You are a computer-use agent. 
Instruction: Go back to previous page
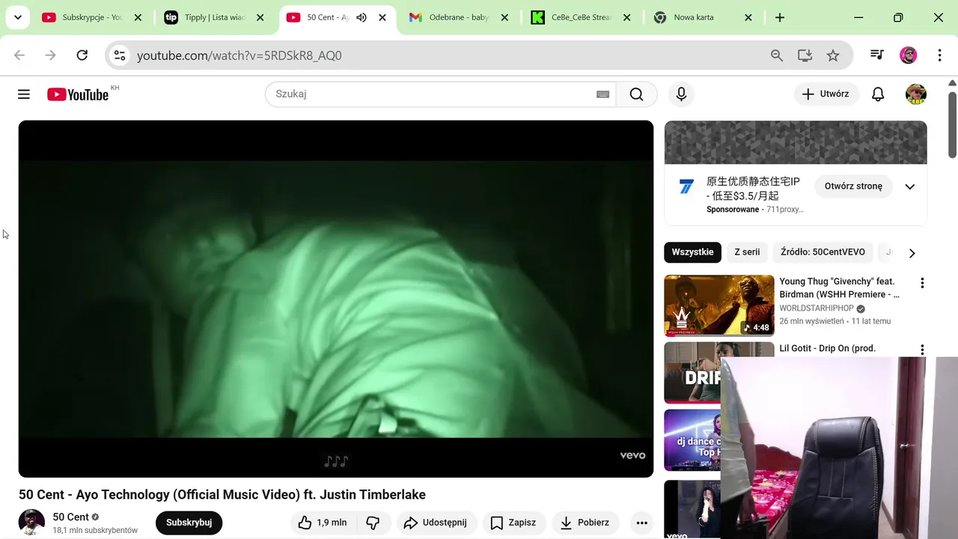19,55
